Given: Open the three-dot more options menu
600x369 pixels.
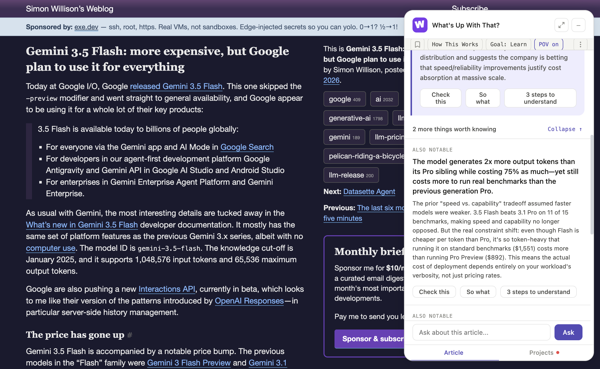Looking at the screenshot, I should 580,44.
